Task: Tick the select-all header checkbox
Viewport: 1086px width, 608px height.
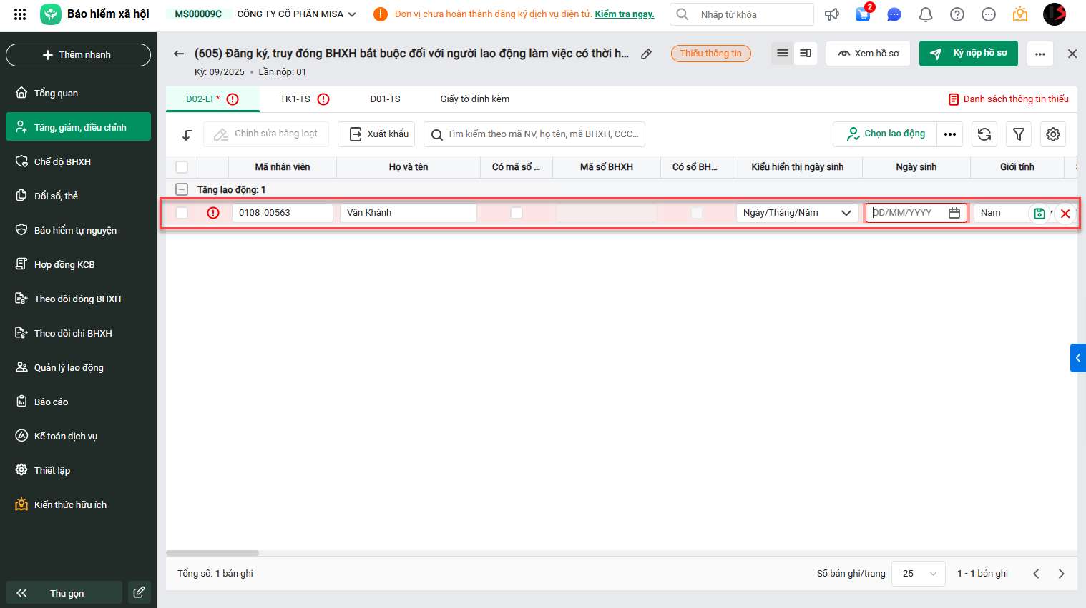Action: (182, 167)
